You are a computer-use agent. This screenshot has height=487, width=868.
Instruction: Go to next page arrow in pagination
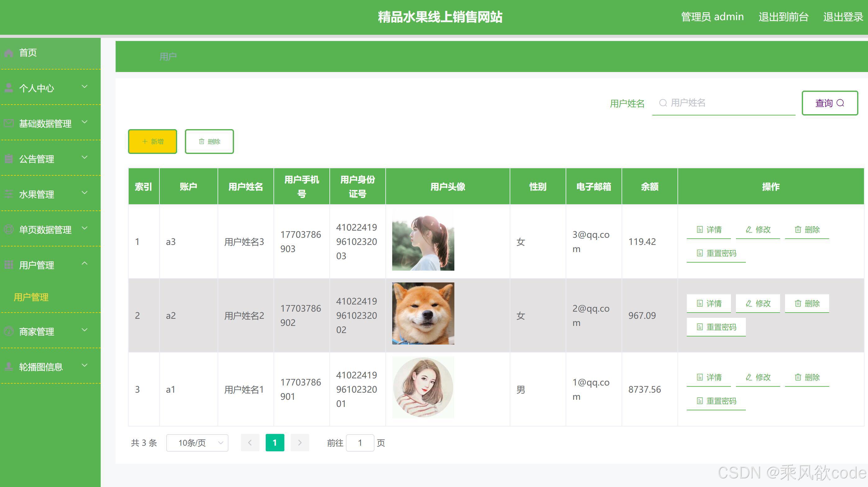(300, 443)
